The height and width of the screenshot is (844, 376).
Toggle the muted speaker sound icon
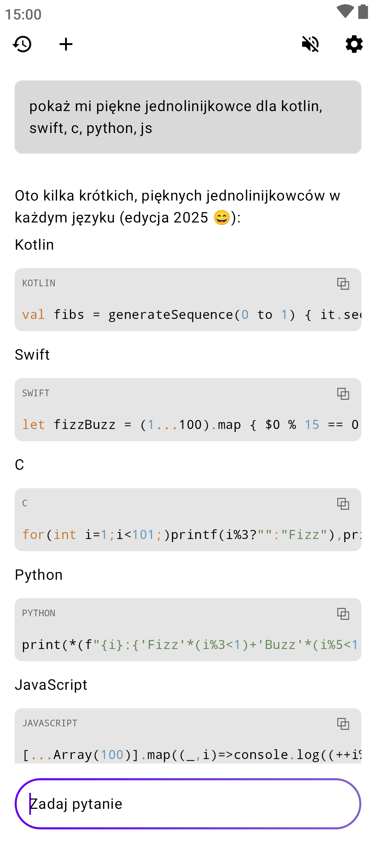310,44
